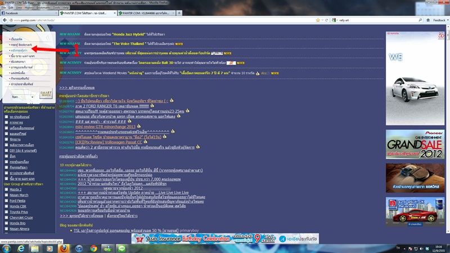Click thumbs-up icon beside FORD RANGER T6 topic
Screen dimensions: 450x253
(152, 106)
